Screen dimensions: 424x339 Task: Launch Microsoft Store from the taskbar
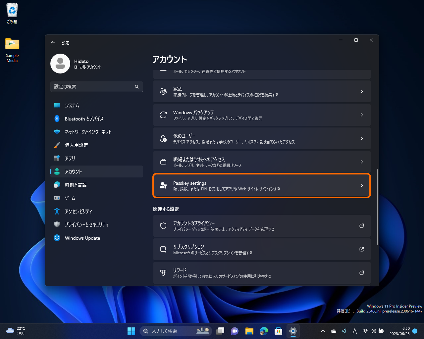click(278, 331)
